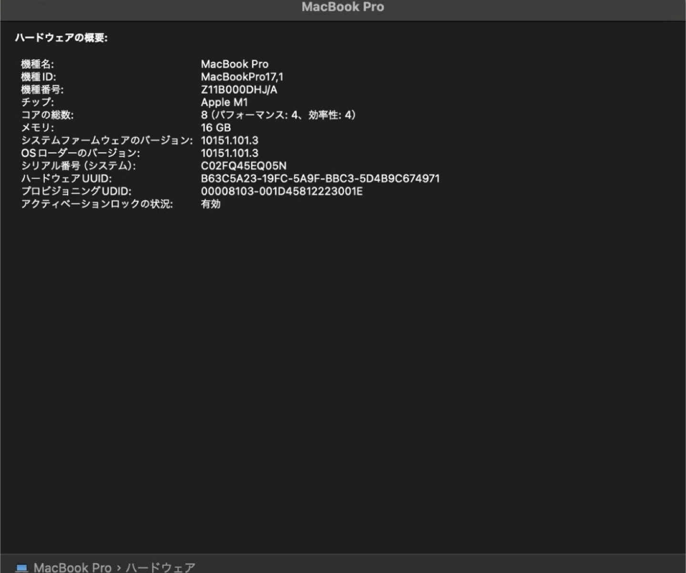
Task: Click the アクティベーションロックの状況 label
Action: point(97,204)
